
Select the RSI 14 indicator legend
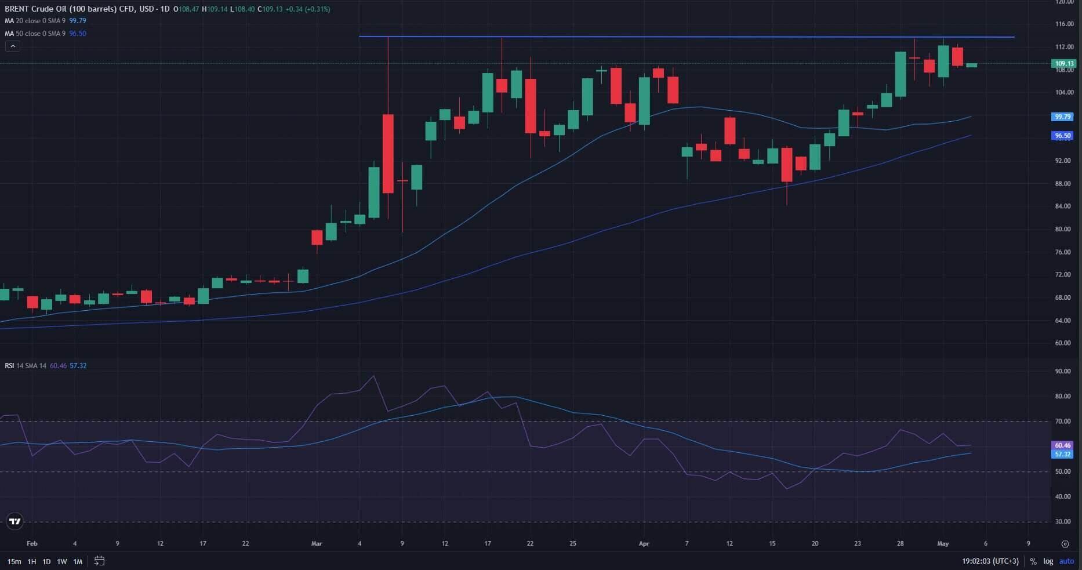pos(45,366)
